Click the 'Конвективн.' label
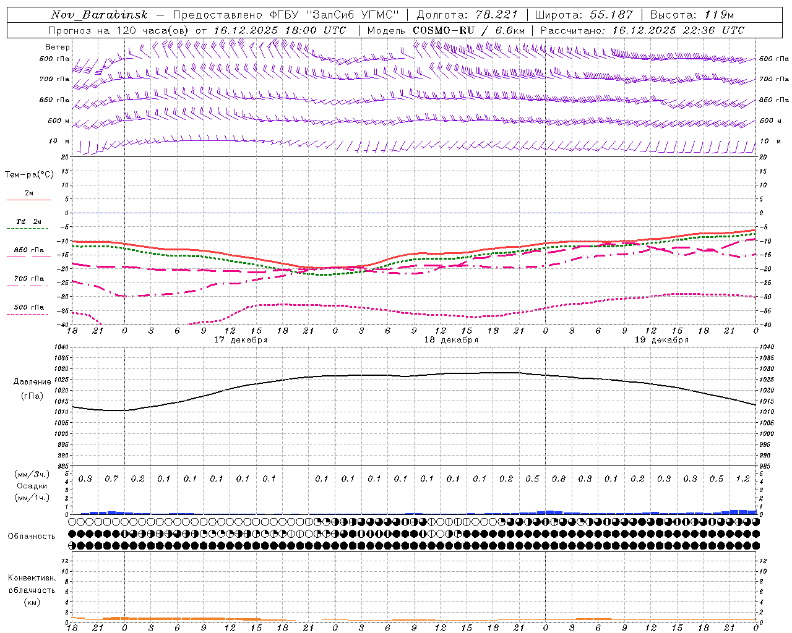792x633 pixels. pos(32,578)
